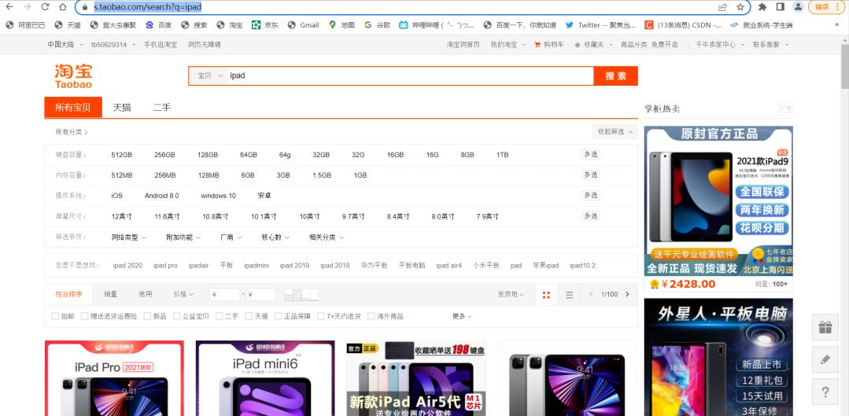Collapse filters with 收起筛选
The width and height of the screenshot is (849, 416).
coord(614,131)
